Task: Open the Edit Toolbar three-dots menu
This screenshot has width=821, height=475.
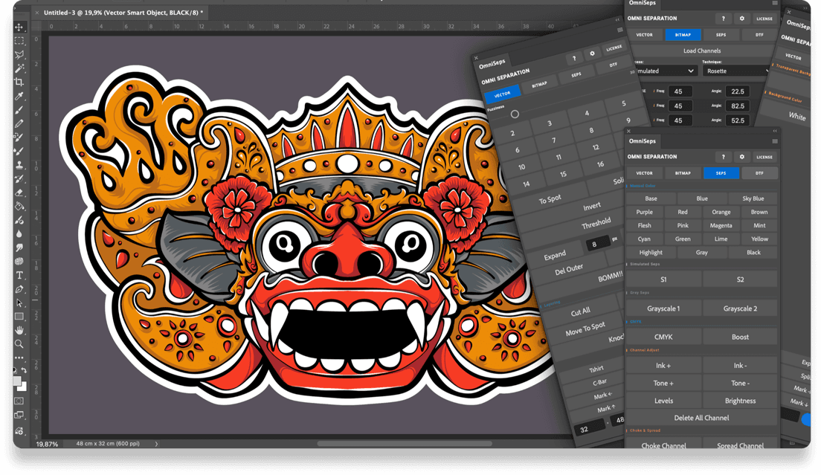Action: click(19, 358)
